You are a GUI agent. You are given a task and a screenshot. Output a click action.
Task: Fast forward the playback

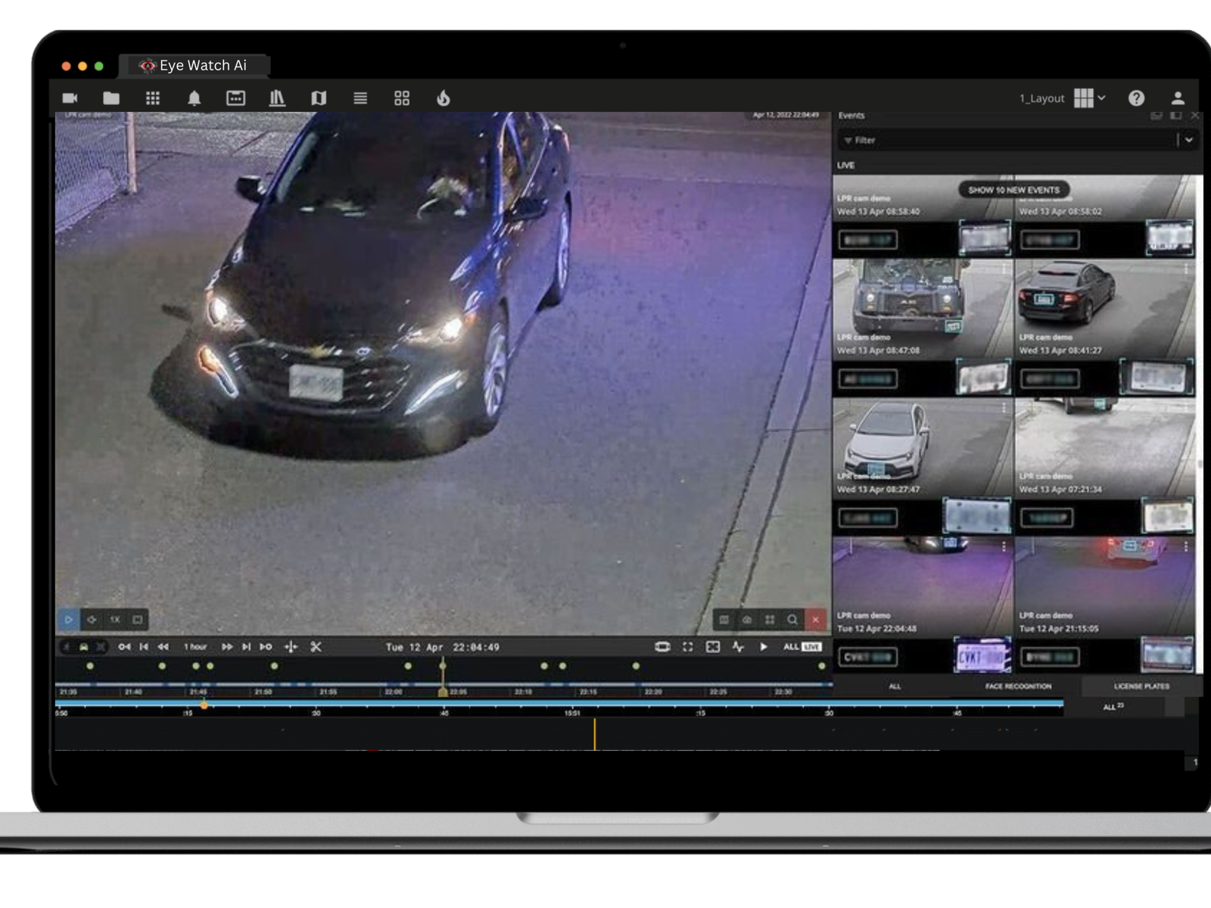click(227, 647)
